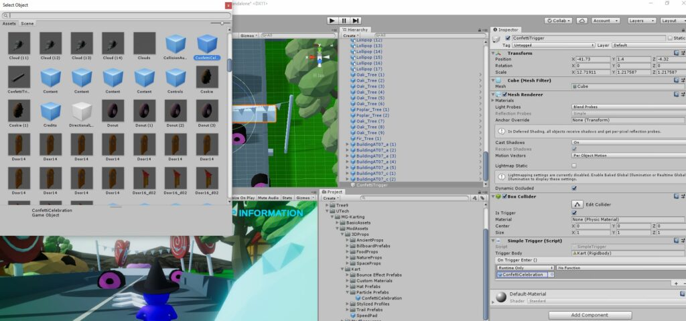Click the Edit Collider icon button
This screenshot has width=686, height=321.
click(x=577, y=204)
